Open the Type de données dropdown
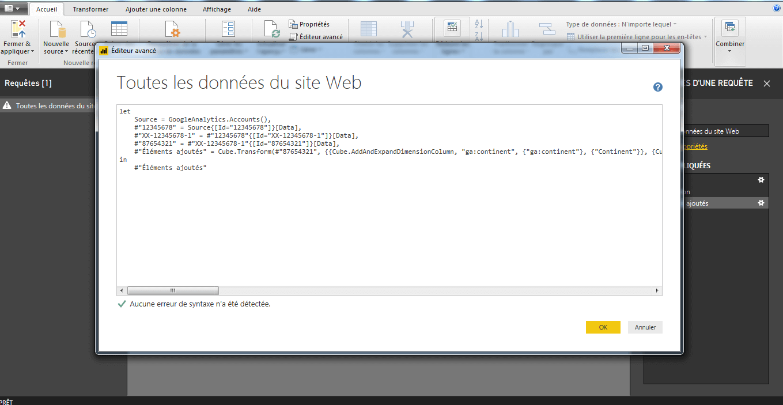This screenshot has width=783, height=405. pyautogui.click(x=621, y=24)
